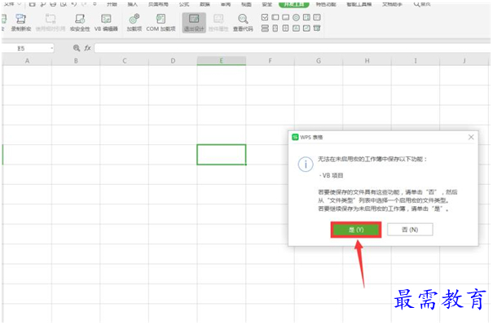Switch to the 视图 tab
Viewport: 493px width, 325px height.
[246, 4]
